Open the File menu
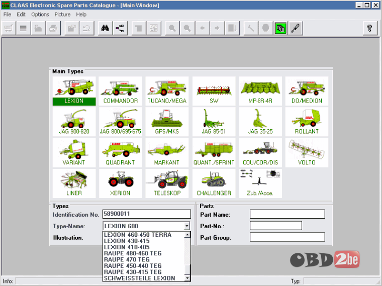Image resolution: width=382 pixels, height=286 pixels. click(8, 15)
